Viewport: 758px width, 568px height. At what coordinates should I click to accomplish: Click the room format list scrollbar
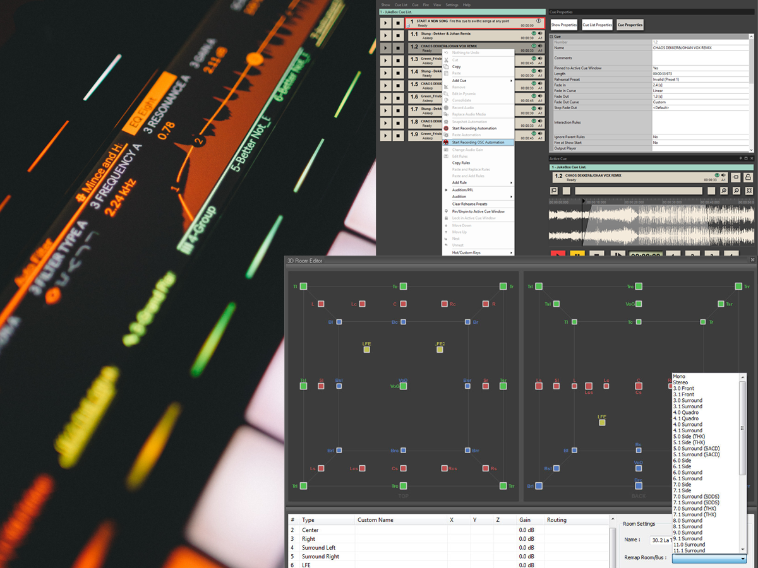point(743,427)
